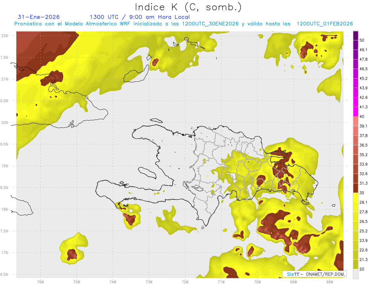The image size is (370, 286).
Task: Click the "20" colorbar value
Action: tap(362, 269)
